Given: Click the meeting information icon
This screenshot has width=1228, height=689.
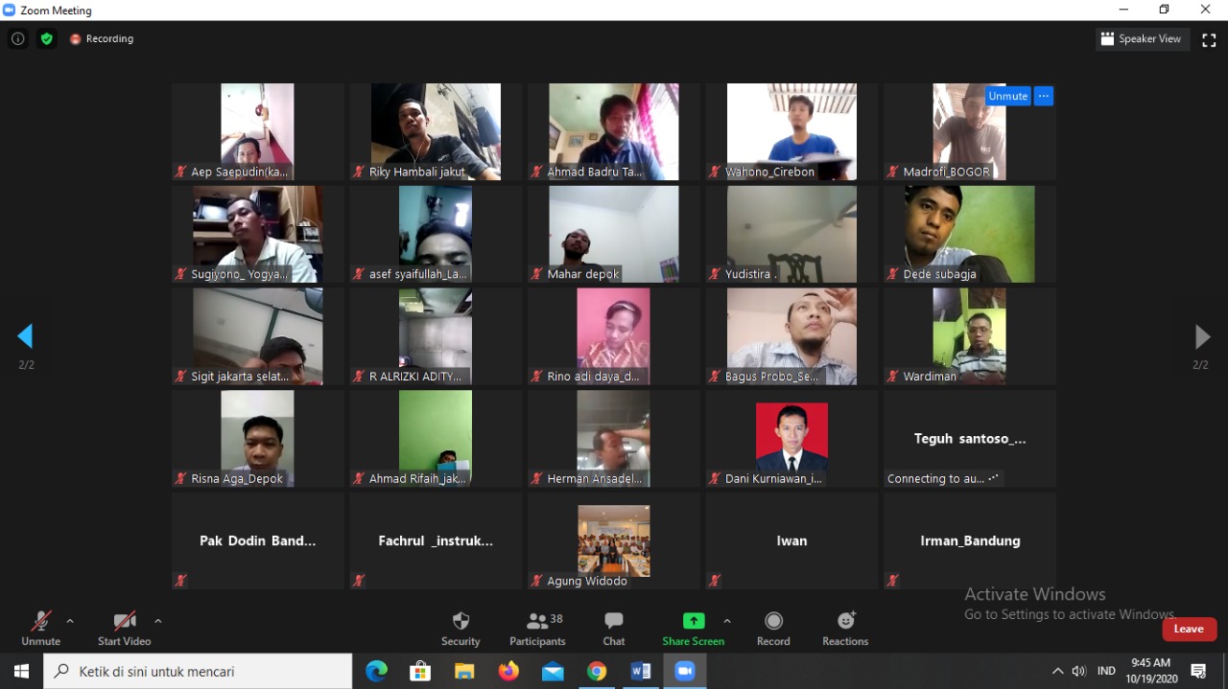Looking at the screenshot, I should point(17,39).
